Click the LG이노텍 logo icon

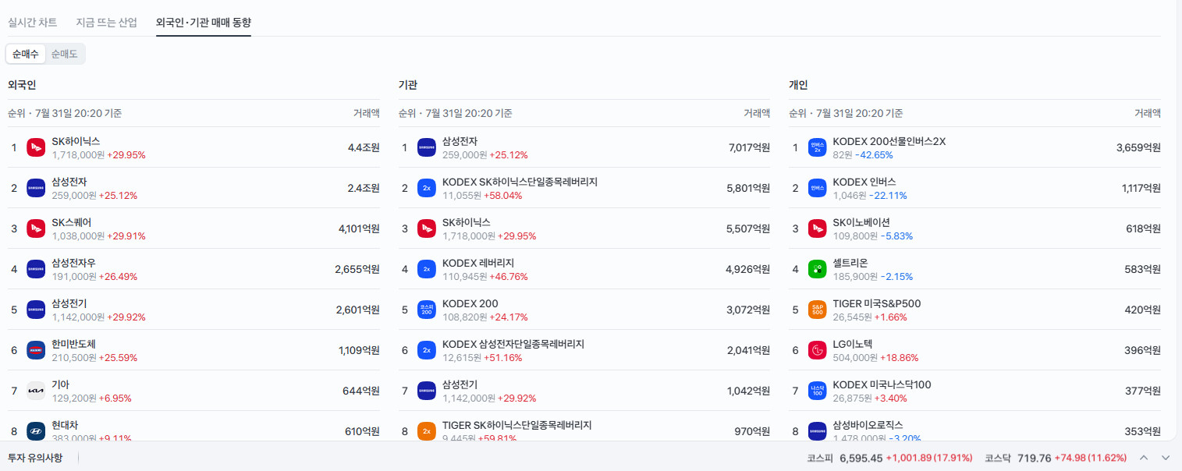pos(818,350)
